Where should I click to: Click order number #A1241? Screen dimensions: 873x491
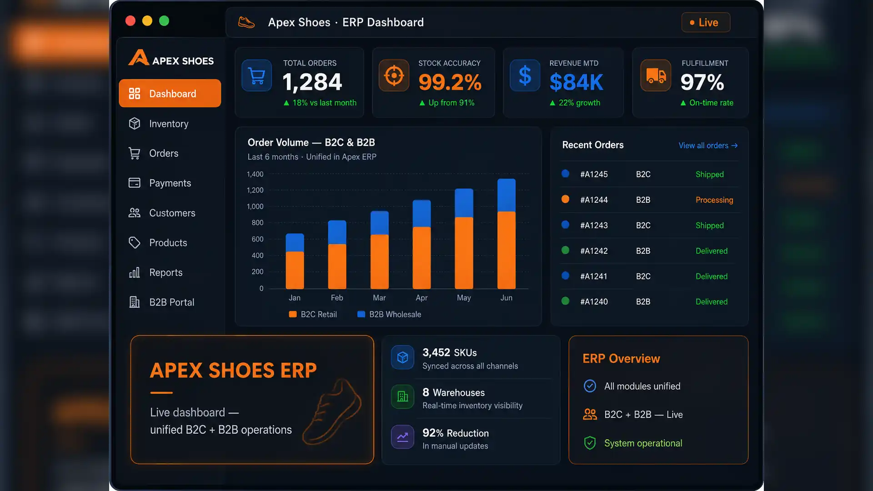click(x=594, y=276)
